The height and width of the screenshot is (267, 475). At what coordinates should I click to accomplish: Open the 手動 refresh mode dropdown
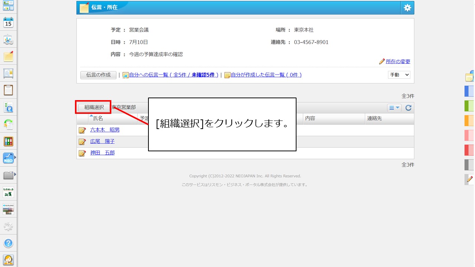click(399, 75)
